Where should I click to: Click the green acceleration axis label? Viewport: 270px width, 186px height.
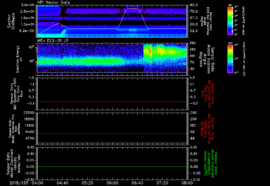(210, 163)
